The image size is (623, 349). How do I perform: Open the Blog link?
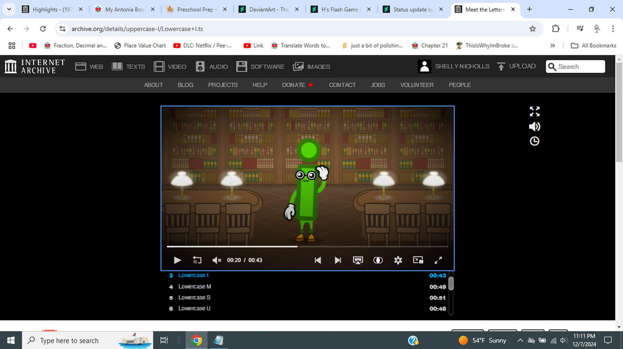click(185, 85)
